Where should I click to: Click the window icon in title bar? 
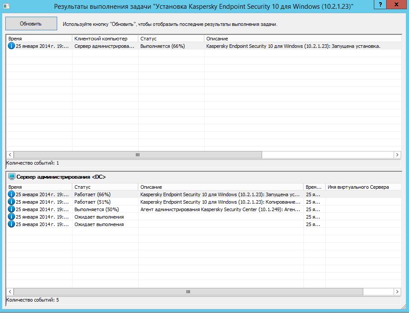coord(6,6)
